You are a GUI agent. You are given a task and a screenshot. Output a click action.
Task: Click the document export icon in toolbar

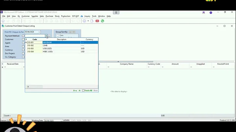tap(92, 21)
